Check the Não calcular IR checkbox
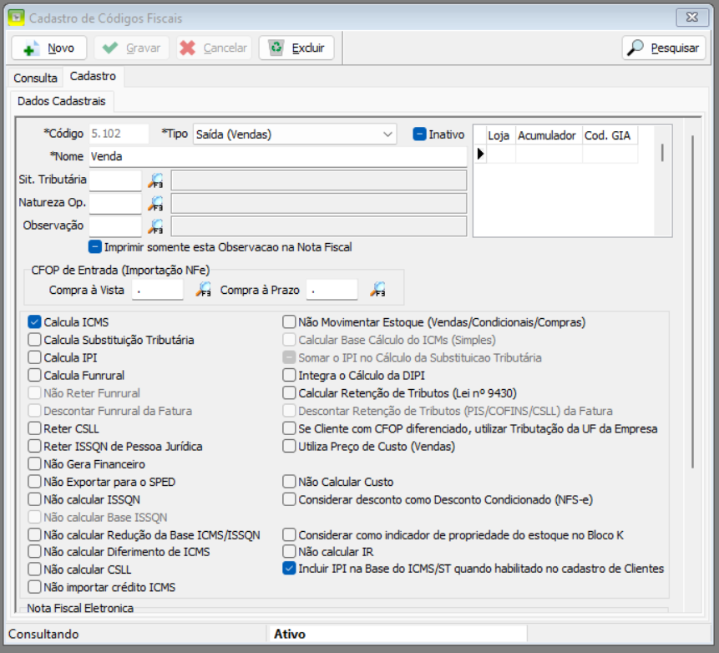 [289, 551]
